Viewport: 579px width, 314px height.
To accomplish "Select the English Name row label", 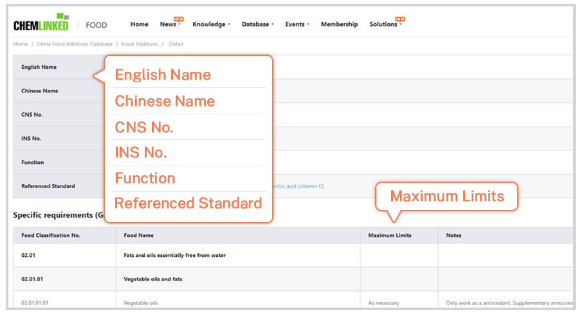I will tap(39, 67).
